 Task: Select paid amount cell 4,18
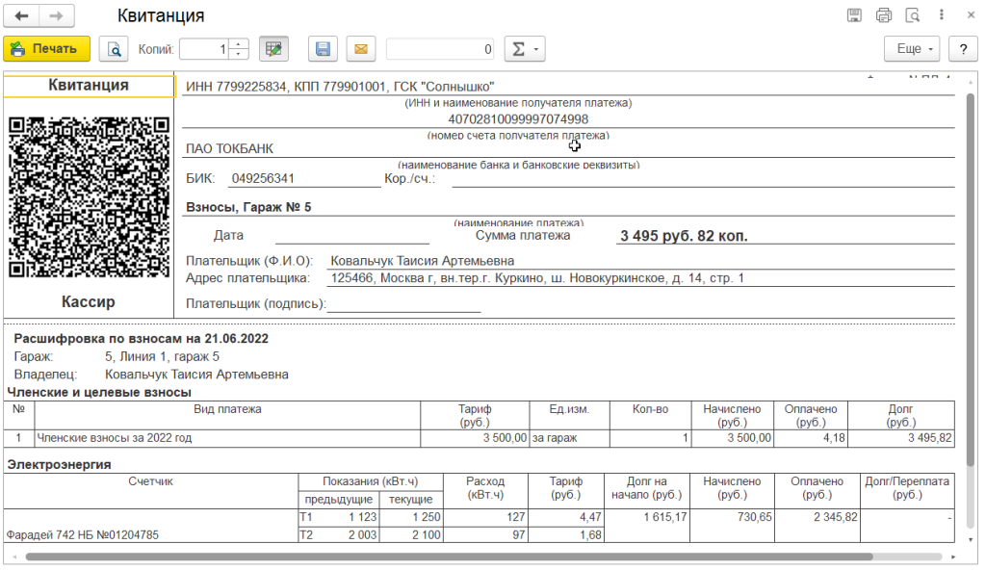click(811, 438)
